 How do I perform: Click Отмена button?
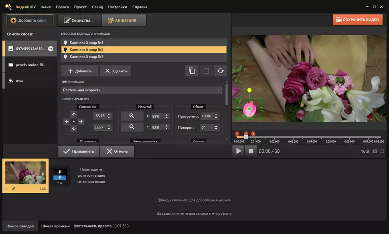point(117,151)
